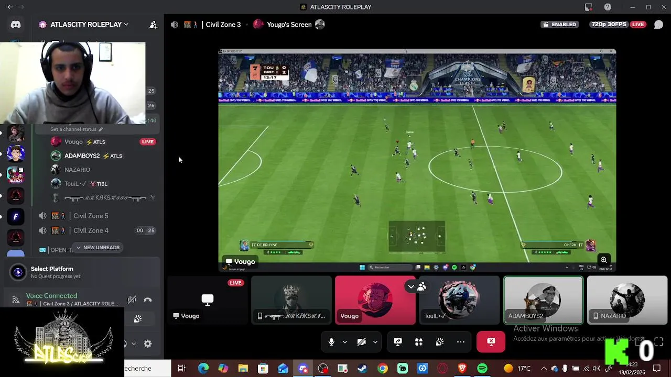This screenshot has width=671, height=377.
Task: Toggle the ENABLED badge in call header
Action: (560, 25)
